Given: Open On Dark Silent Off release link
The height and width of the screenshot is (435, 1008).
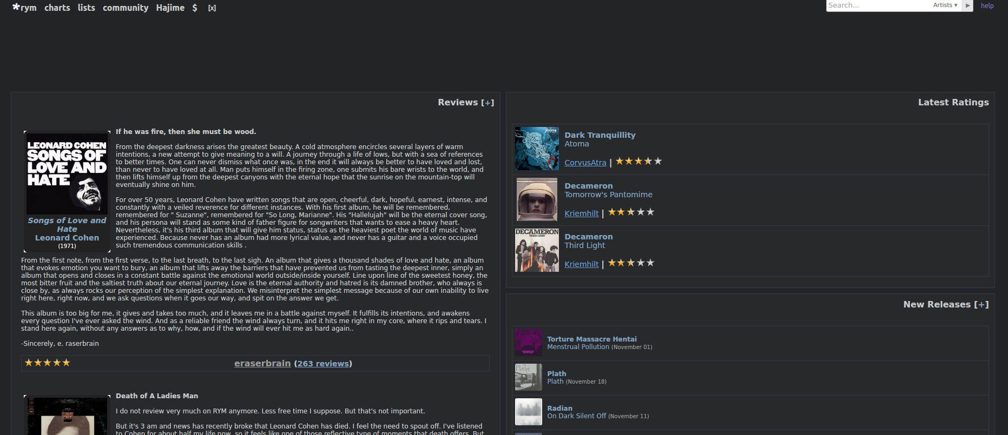Looking at the screenshot, I should 577,416.
